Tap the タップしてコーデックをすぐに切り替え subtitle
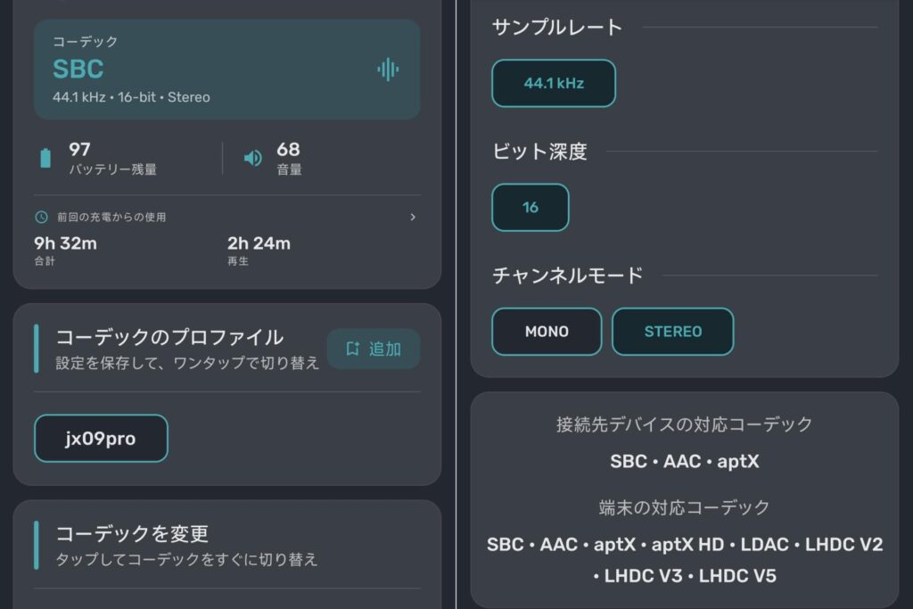This screenshot has height=609, width=913. coord(186,559)
